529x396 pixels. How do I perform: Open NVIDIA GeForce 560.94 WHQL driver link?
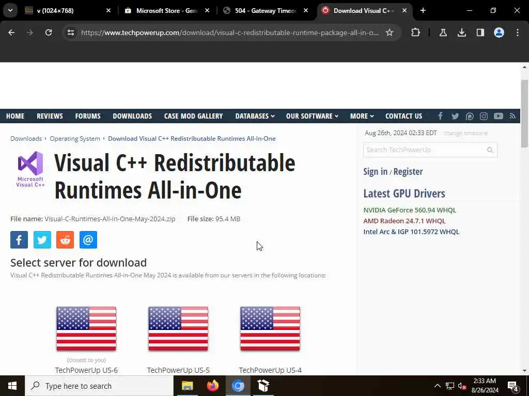(x=410, y=210)
